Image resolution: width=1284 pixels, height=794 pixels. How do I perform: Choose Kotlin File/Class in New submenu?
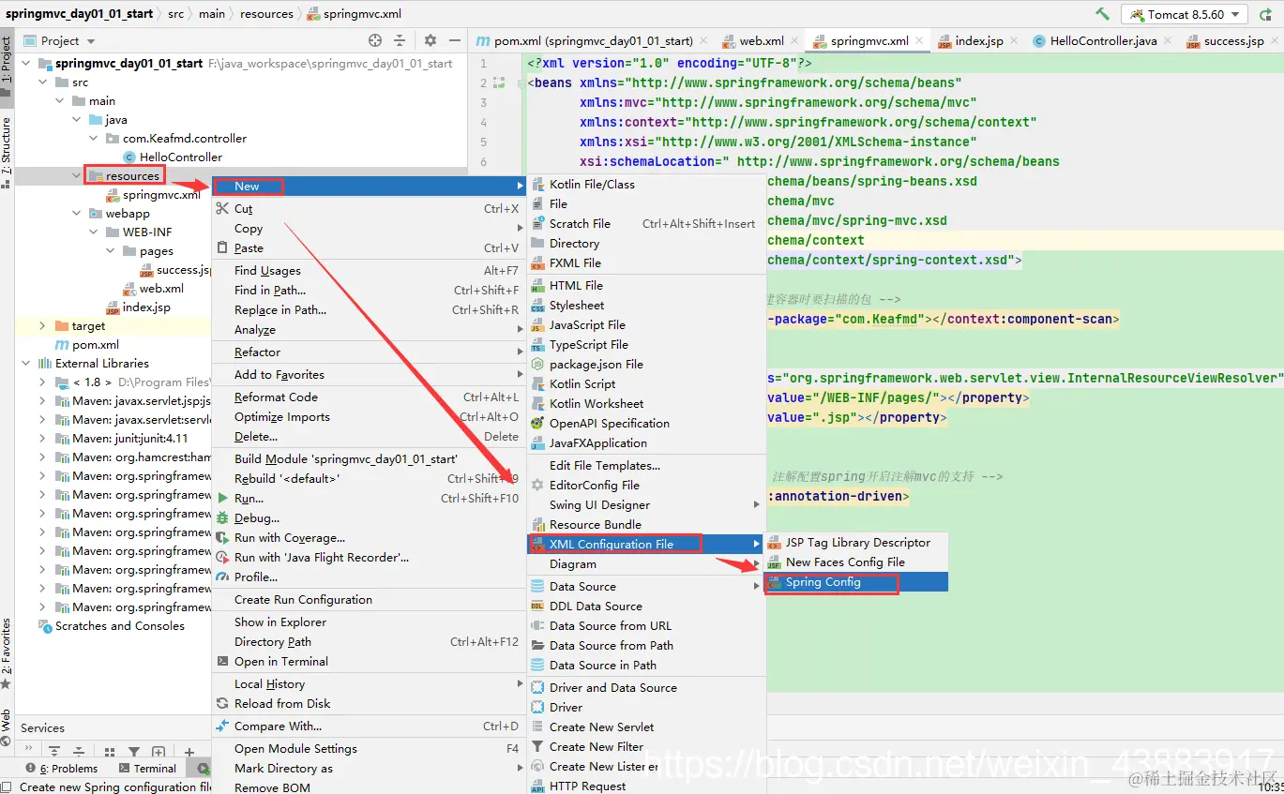(646, 185)
